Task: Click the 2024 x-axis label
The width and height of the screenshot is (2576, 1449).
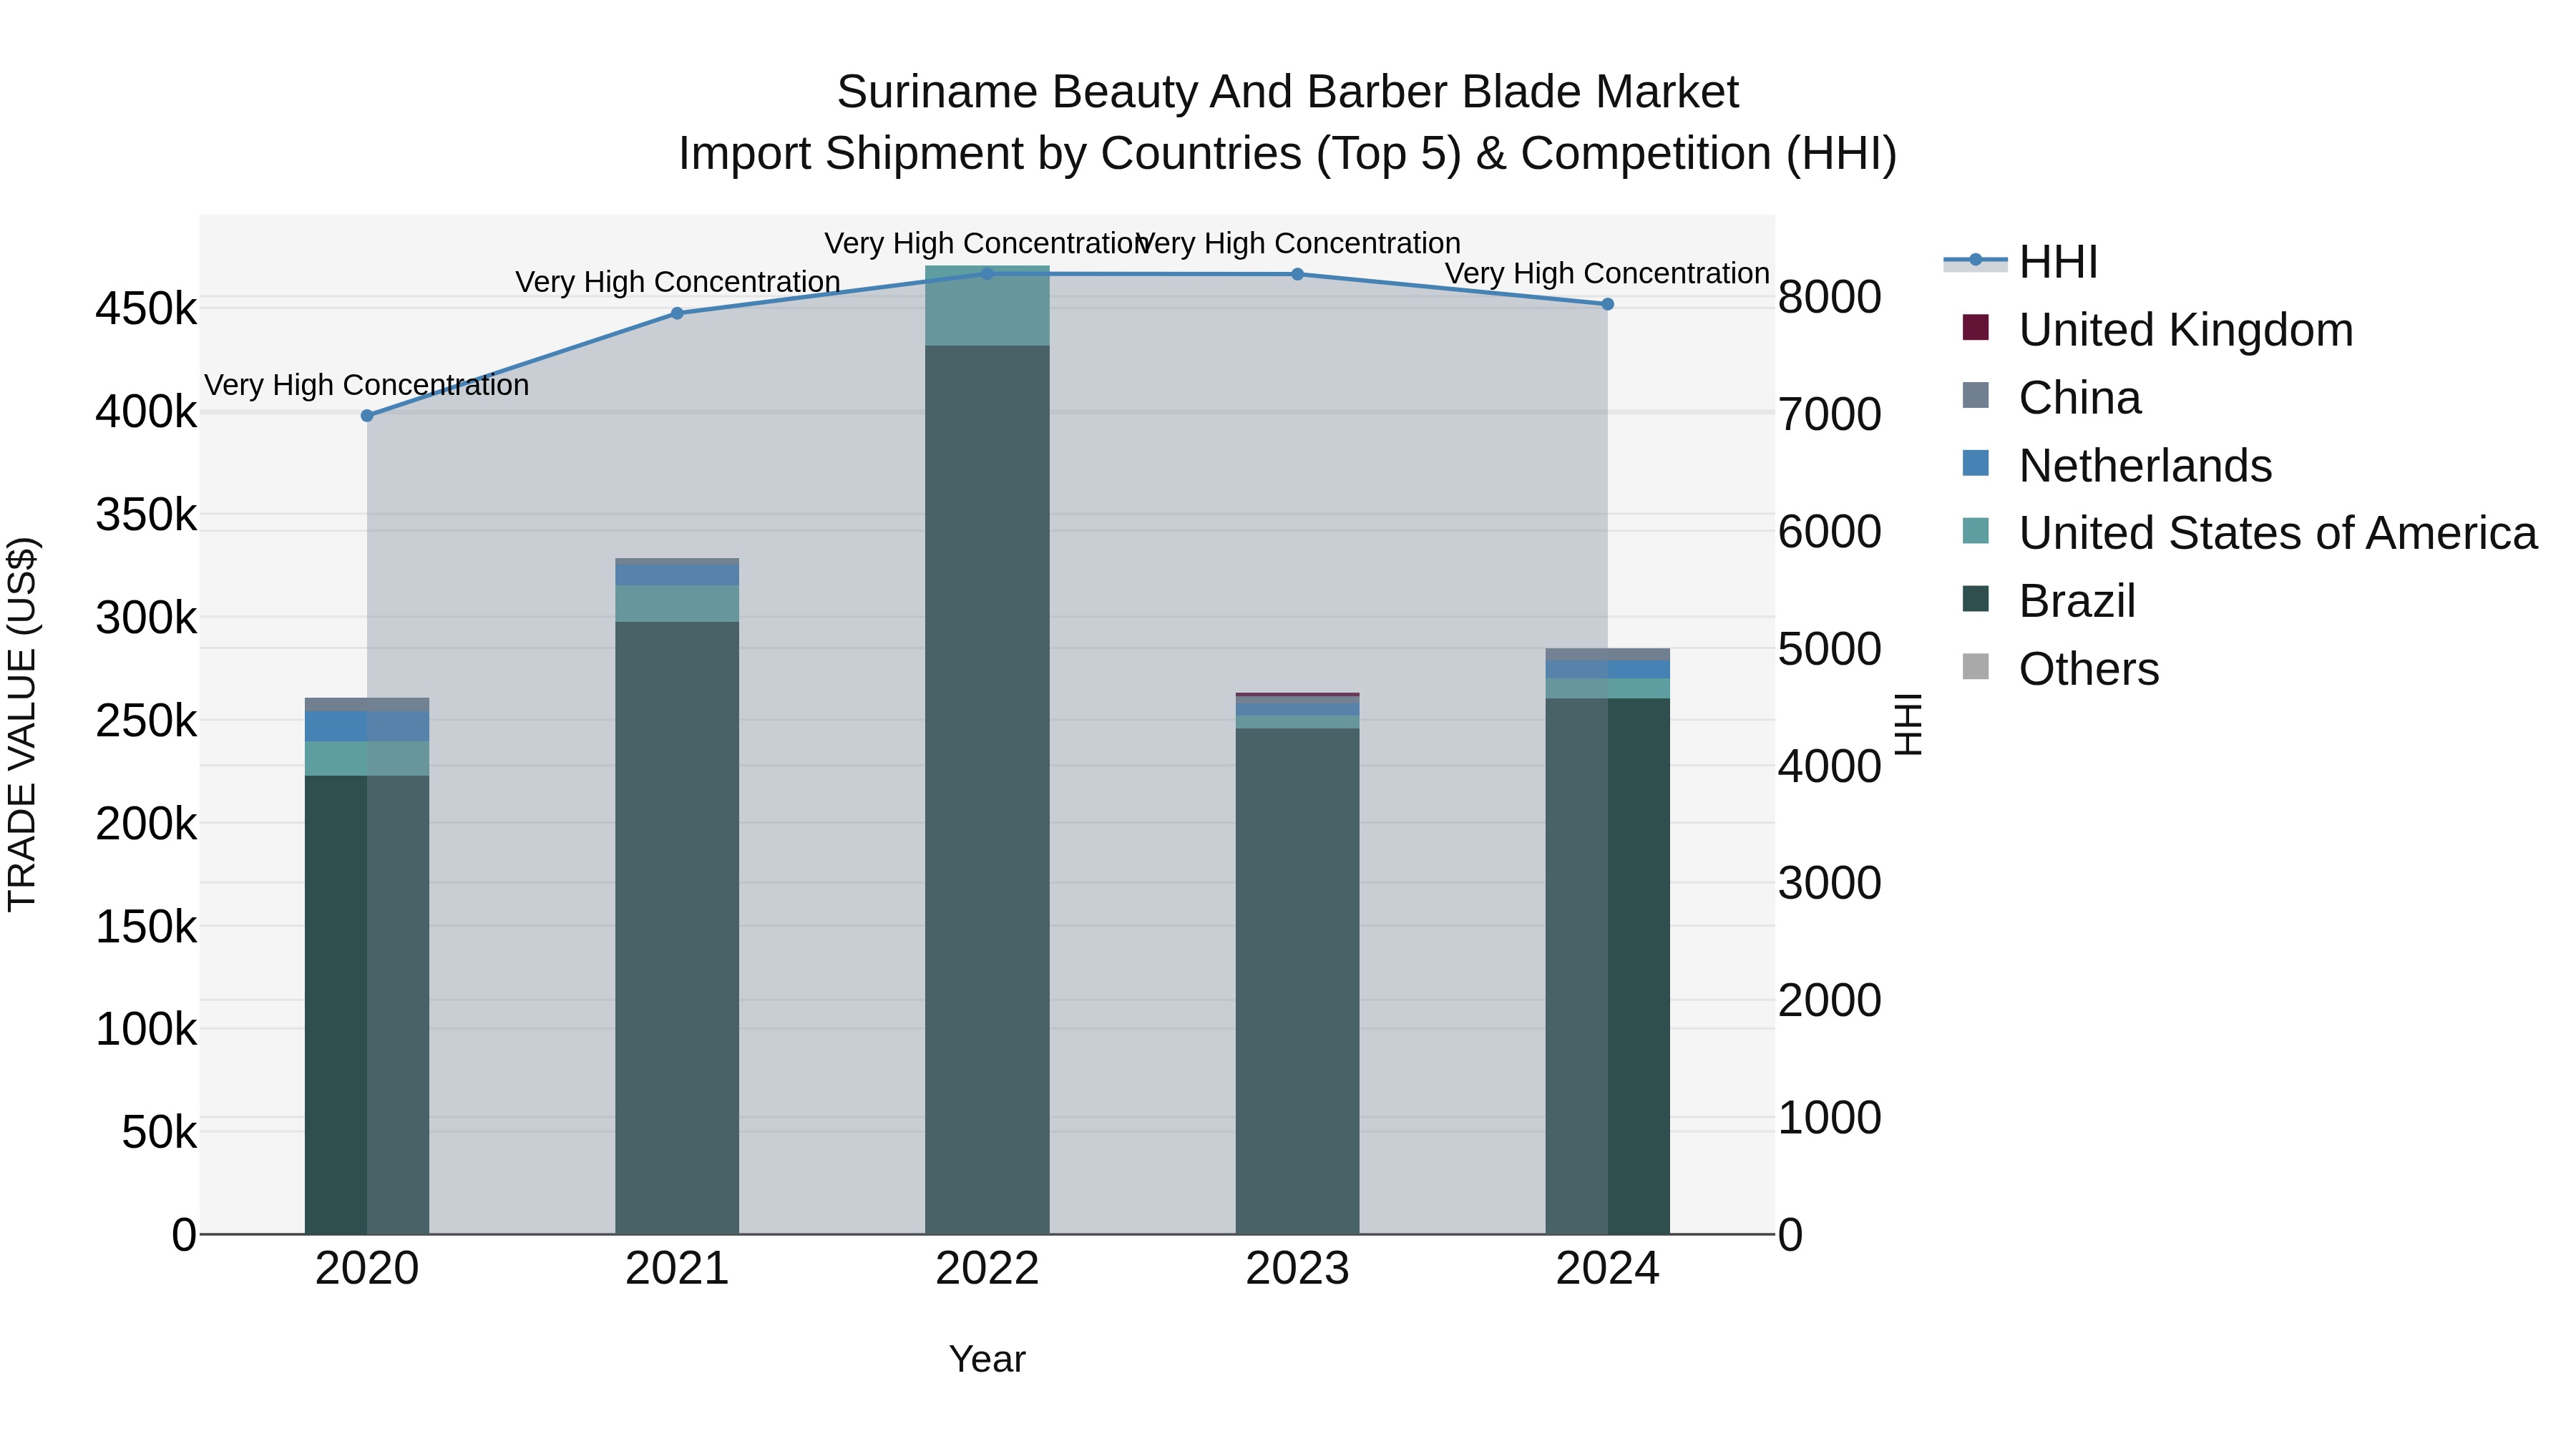Action: tap(1608, 1269)
